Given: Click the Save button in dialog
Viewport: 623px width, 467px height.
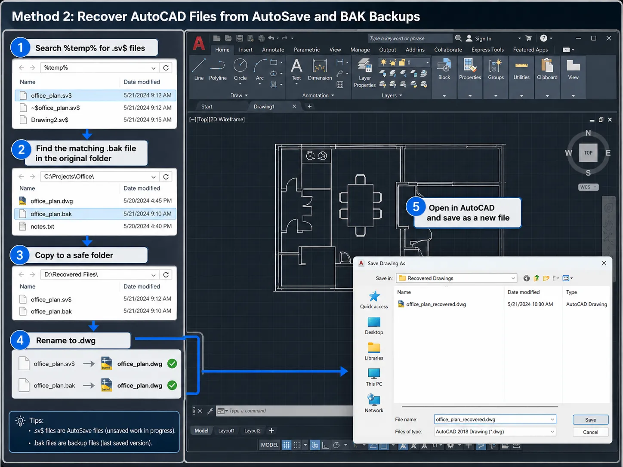Looking at the screenshot, I should 590,420.
